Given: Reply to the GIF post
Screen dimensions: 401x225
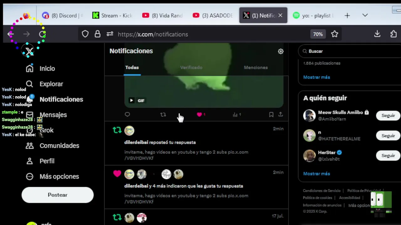Looking at the screenshot, I should (x=127, y=114).
